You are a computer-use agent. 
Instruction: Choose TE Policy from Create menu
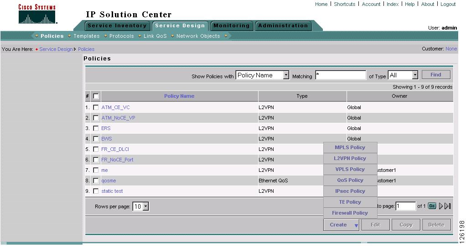(350, 202)
